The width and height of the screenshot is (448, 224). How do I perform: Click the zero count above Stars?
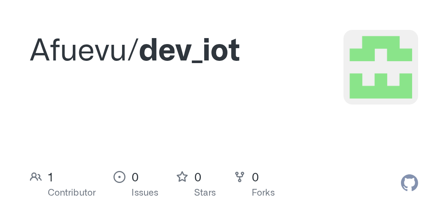click(198, 177)
